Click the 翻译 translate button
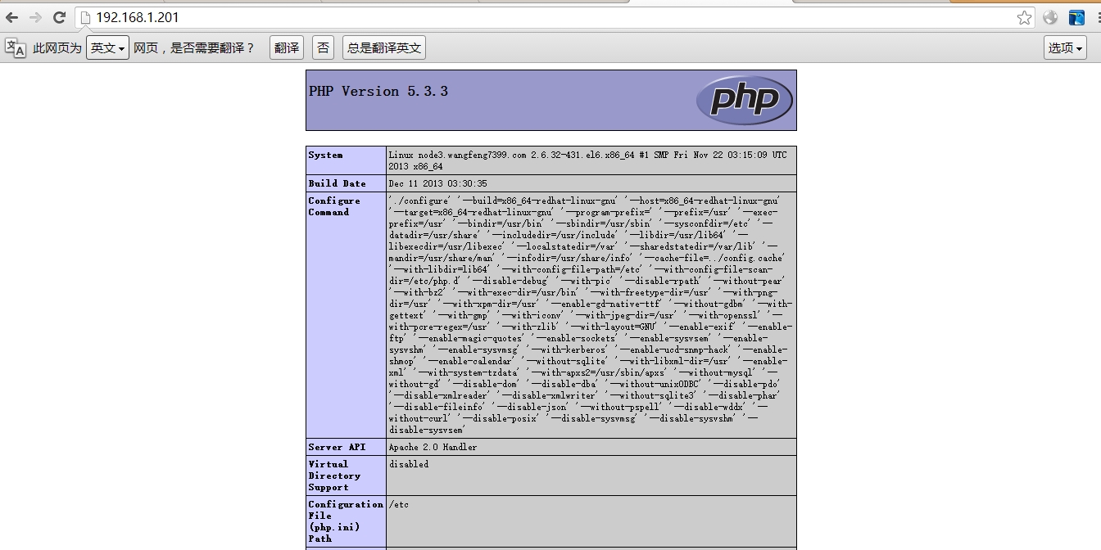The height and width of the screenshot is (550, 1101). (x=286, y=47)
